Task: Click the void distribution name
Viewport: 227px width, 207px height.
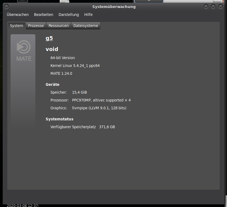Action: click(x=52, y=49)
